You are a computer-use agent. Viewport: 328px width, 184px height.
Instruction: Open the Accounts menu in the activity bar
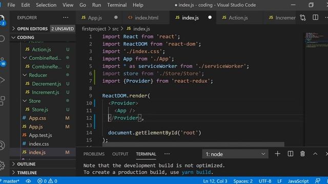(2, 145)
